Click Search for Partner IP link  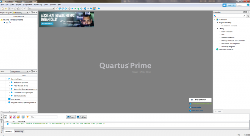point(226,49)
